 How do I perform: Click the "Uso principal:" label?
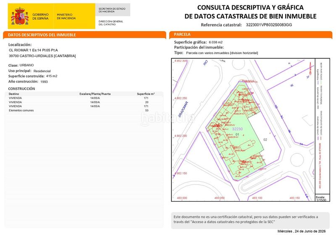[20, 71]
